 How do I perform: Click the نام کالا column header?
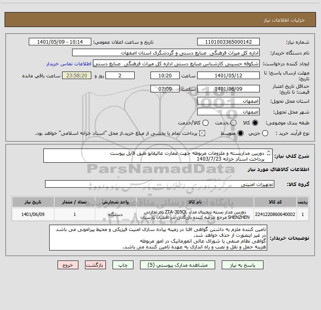(195, 202)
